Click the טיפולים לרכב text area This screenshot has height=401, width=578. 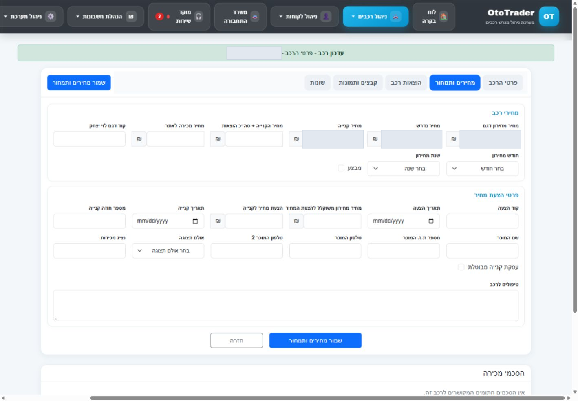pyautogui.click(x=286, y=306)
